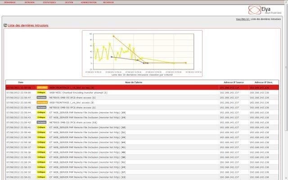This screenshot has height=180, width=288.
Task: Click destination IP in the 22:58:33 row
Action: (x=259, y=167)
